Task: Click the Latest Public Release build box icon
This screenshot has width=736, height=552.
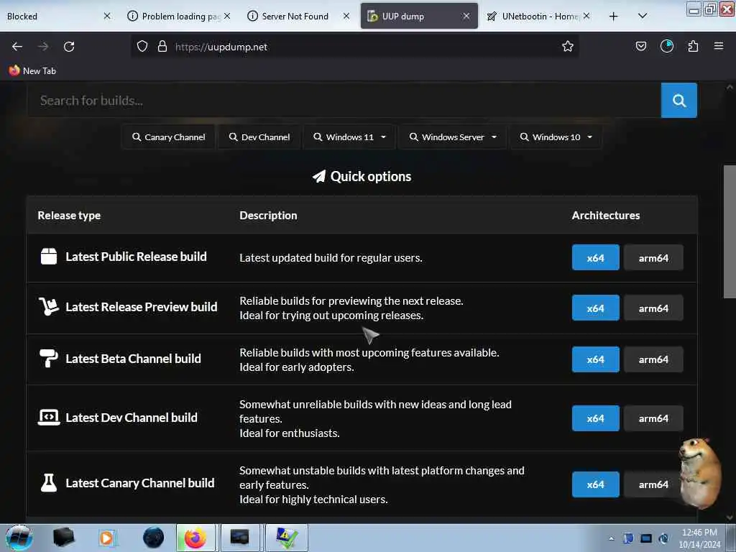Action: pyautogui.click(x=49, y=257)
